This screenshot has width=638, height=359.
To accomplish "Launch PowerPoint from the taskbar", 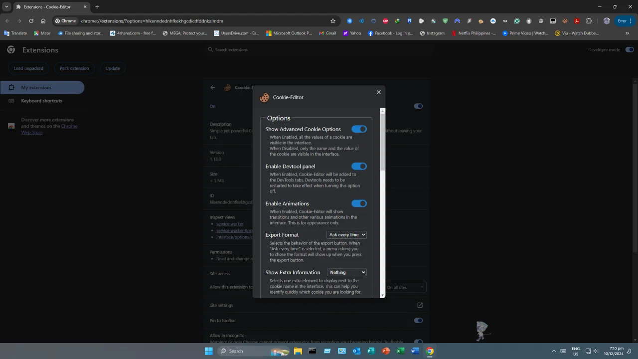I will click(x=385, y=351).
